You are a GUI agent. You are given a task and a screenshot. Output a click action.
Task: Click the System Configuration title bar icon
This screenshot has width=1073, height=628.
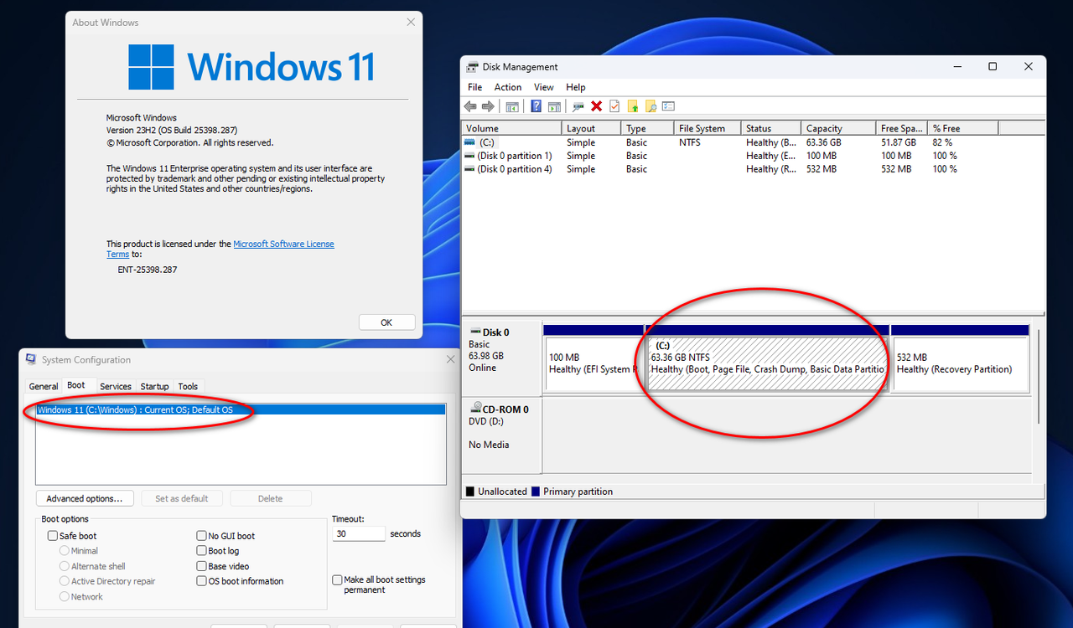pos(32,360)
